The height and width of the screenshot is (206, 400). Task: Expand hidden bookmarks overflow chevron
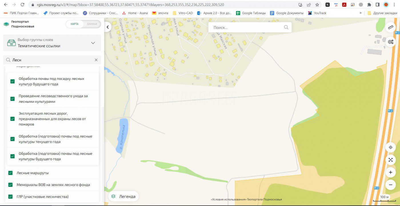[x=361, y=13]
